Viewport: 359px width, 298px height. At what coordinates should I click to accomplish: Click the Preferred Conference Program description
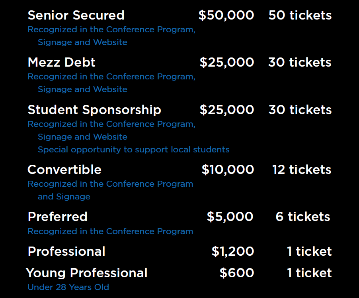[110, 231]
